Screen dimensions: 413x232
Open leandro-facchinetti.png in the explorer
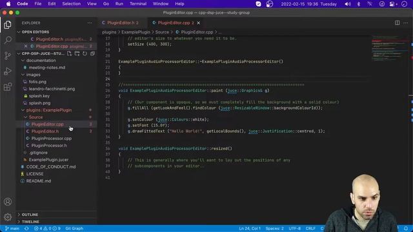(52, 89)
